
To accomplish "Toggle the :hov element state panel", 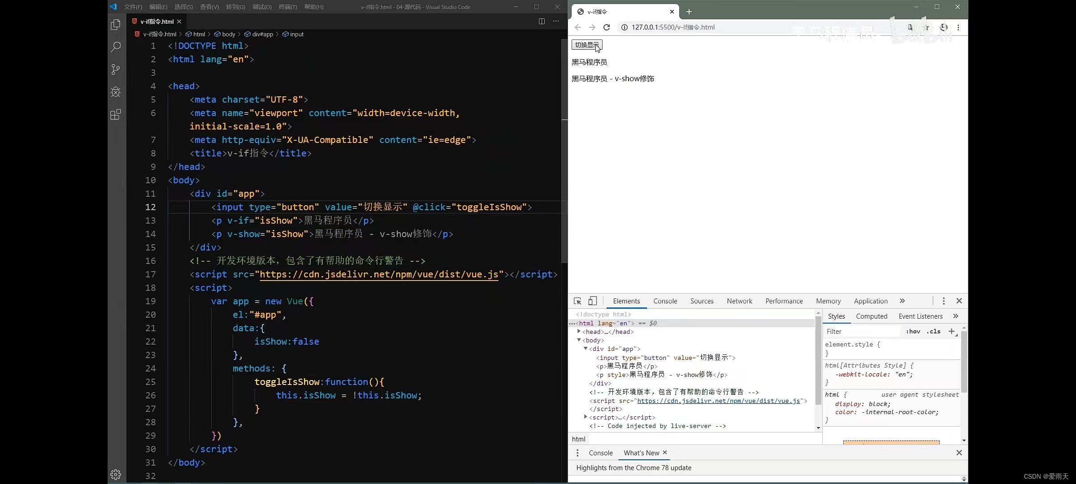I will [x=913, y=332].
